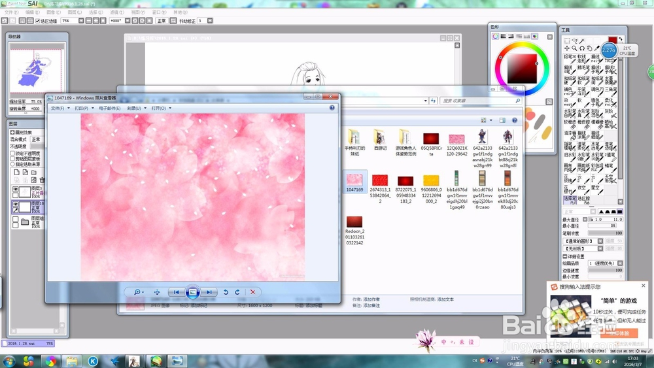Open 打印(P) menu in Photo Viewer
This screenshot has height=368, width=654.
click(x=84, y=109)
